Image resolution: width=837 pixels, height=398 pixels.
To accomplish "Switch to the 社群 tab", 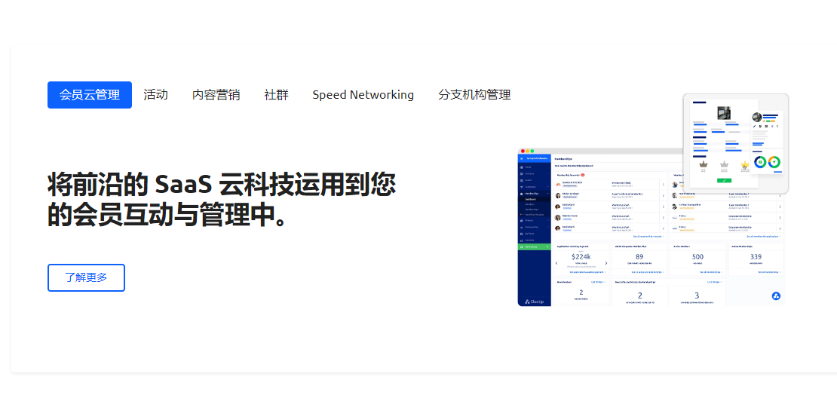I will click(x=276, y=95).
